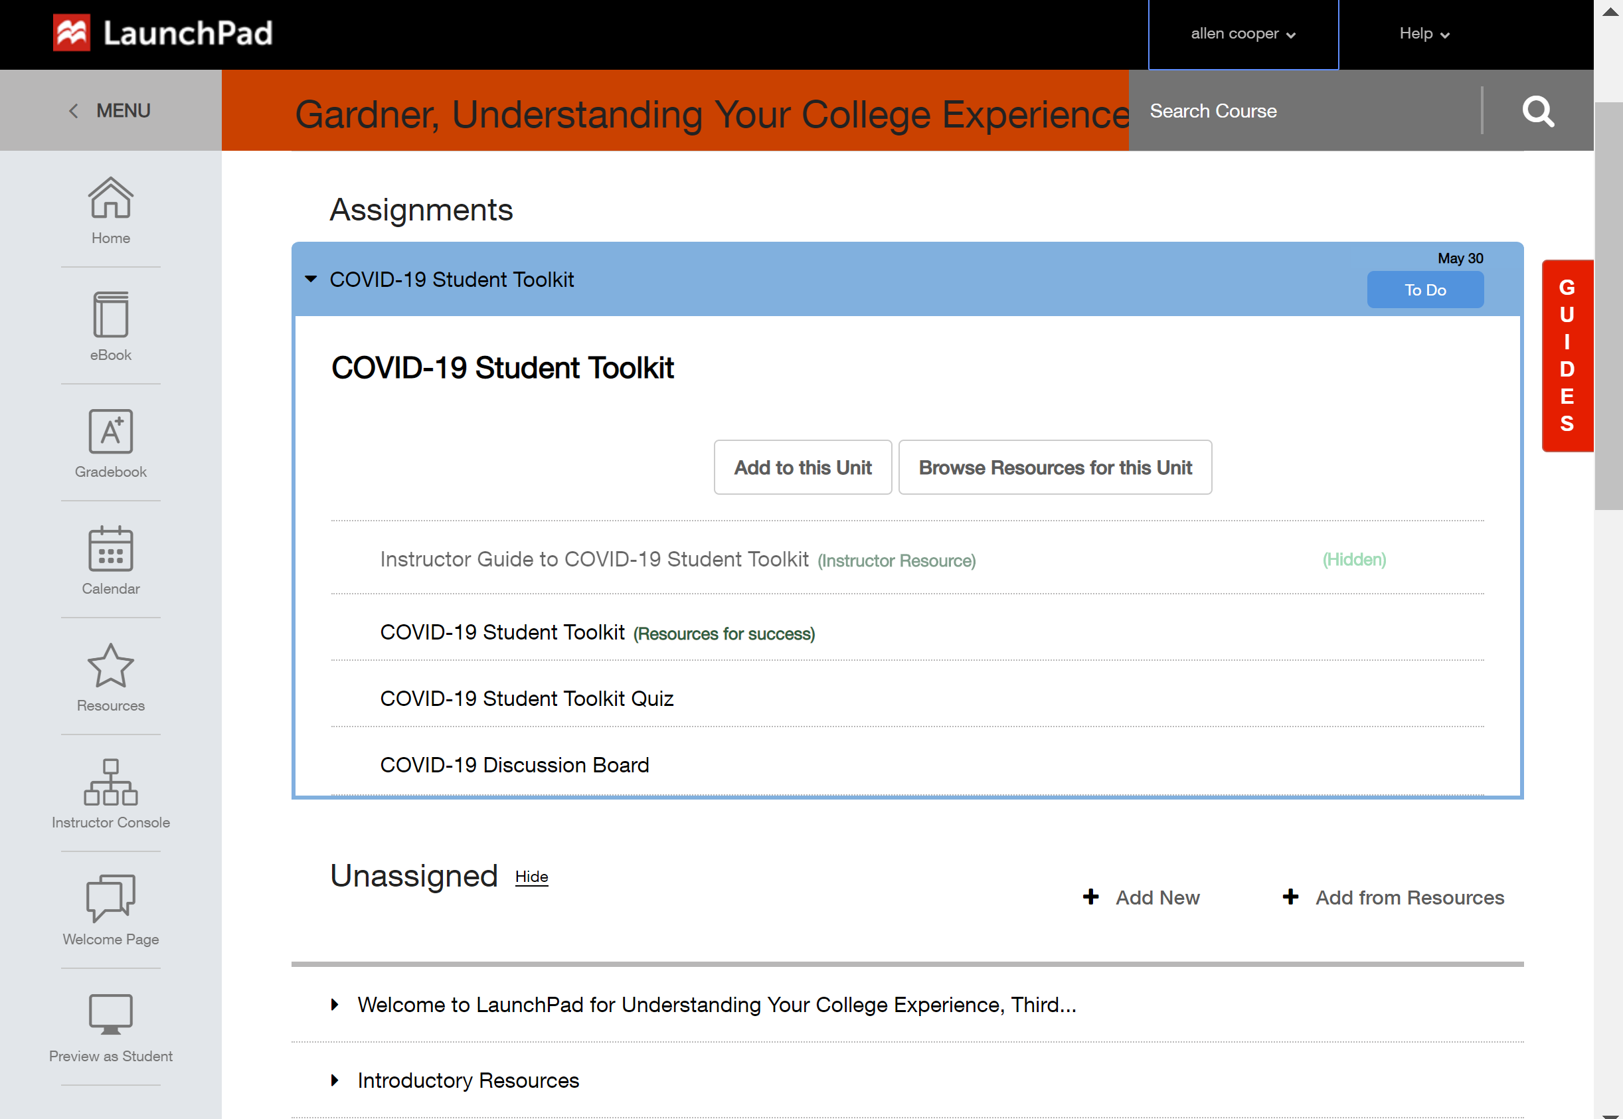The height and width of the screenshot is (1119, 1623).
Task: Collapse the sidebar with the MENU chevron
Action: [74, 111]
